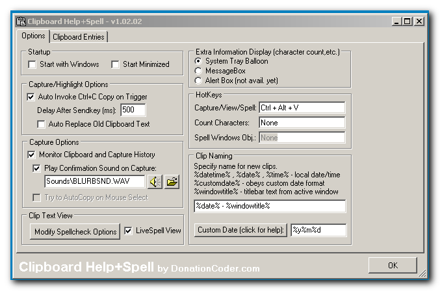Click the %customdate% description line
This screenshot has width=440, height=291.
[x=259, y=183]
